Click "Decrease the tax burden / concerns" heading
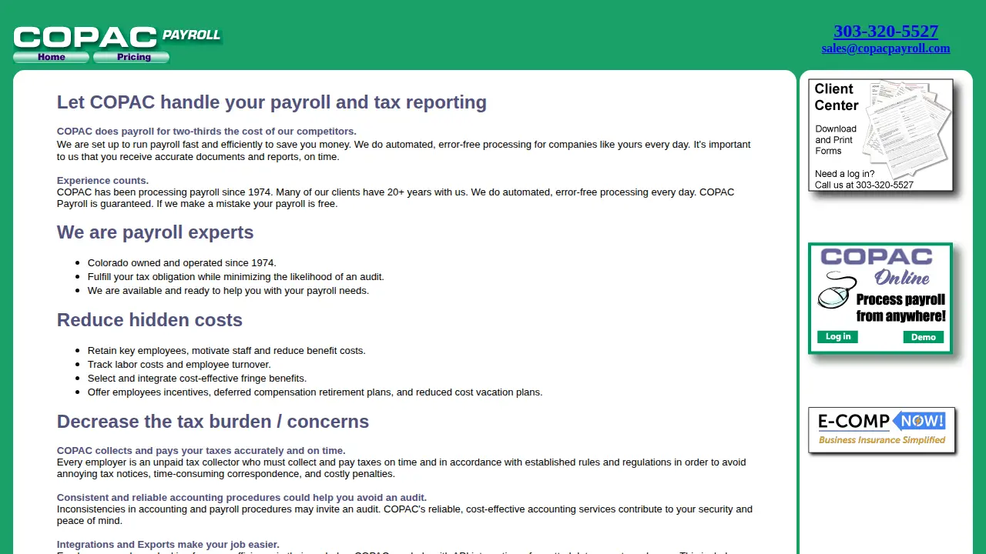This screenshot has width=986, height=554. click(213, 422)
